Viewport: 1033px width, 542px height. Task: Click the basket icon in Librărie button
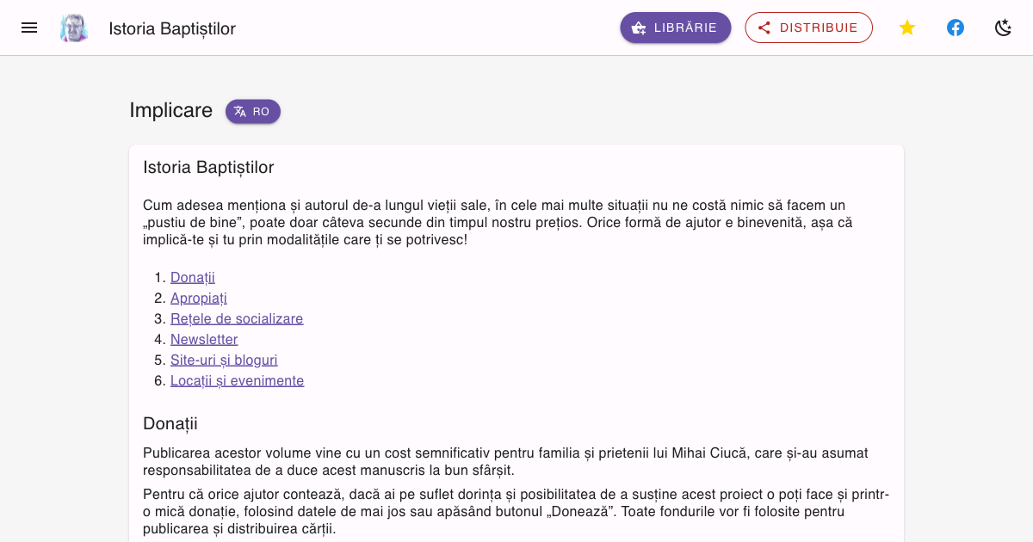coord(639,28)
